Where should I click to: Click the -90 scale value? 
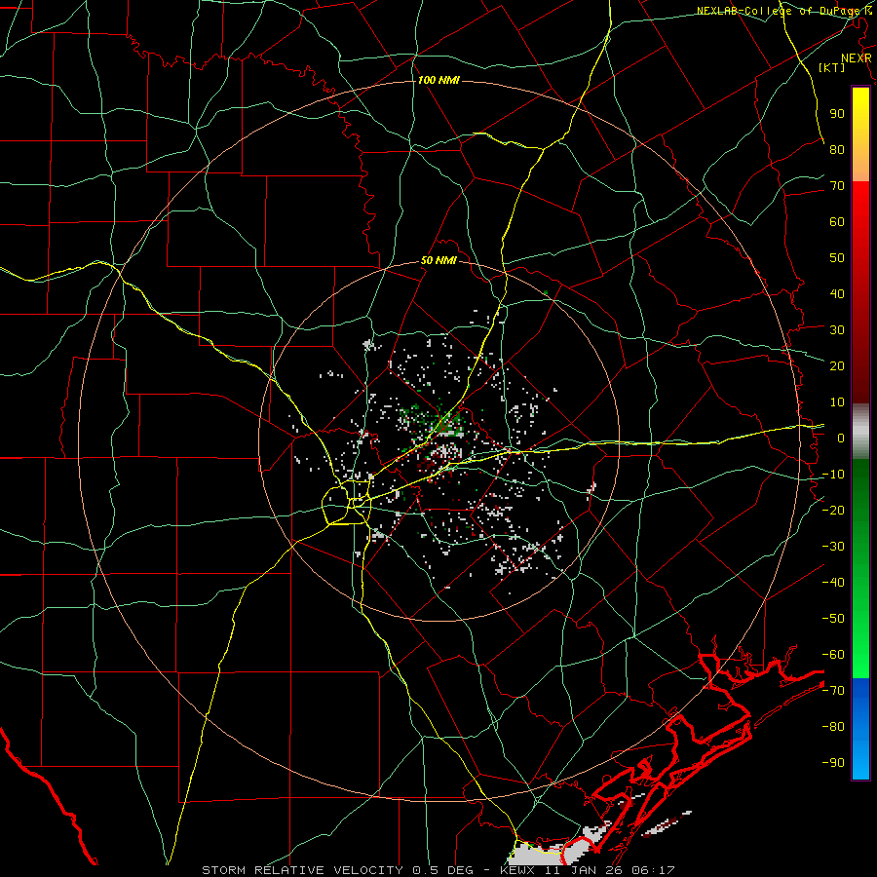pyautogui.click(x=833, y=763)
